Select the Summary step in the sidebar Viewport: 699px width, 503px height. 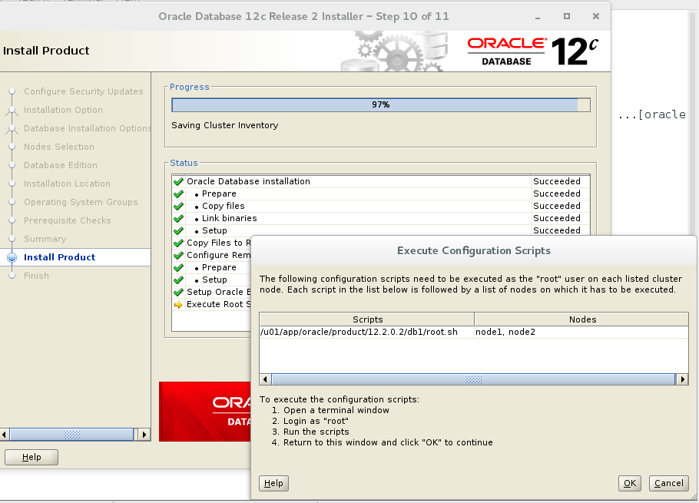point(45,239)
